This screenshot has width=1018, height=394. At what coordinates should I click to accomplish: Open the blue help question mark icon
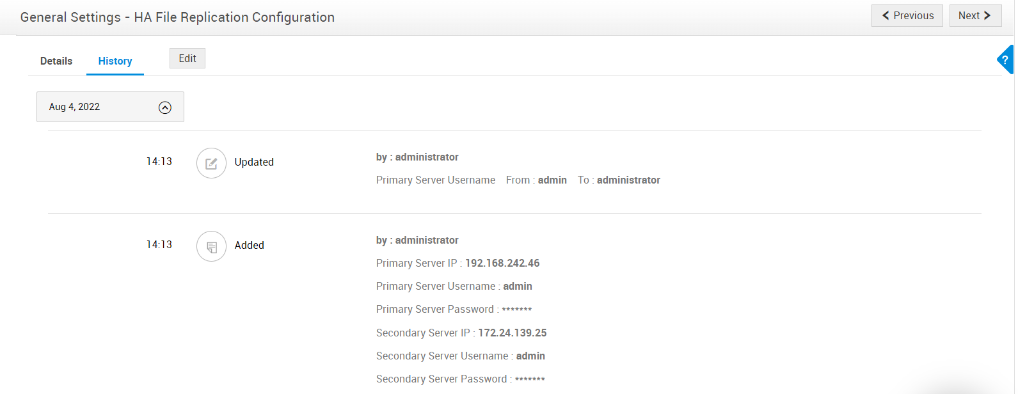pos(1006,59)
